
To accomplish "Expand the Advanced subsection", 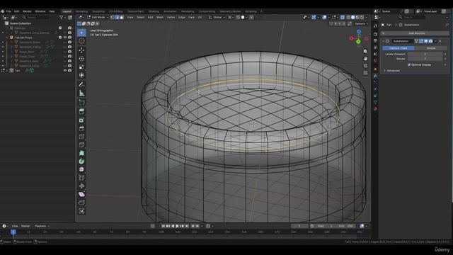I will click(x=392, y=71).
